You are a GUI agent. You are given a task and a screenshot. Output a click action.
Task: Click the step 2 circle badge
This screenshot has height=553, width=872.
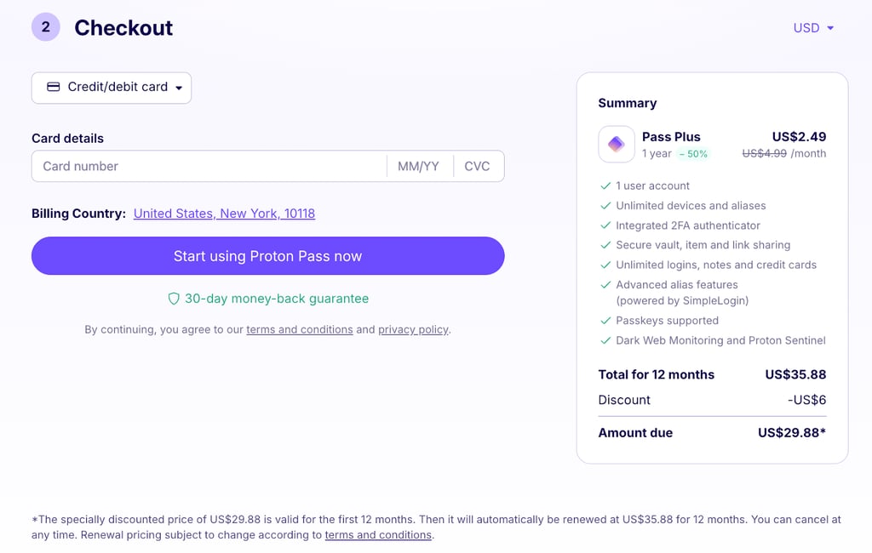tap(46, 27)
